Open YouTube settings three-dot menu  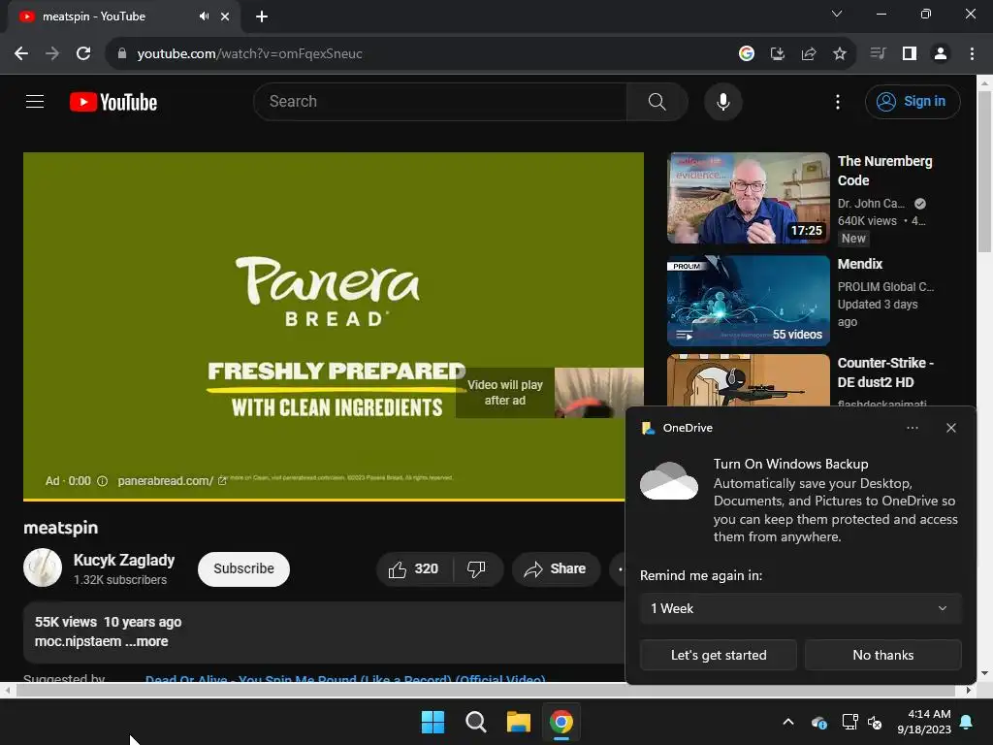pos(837,102)
